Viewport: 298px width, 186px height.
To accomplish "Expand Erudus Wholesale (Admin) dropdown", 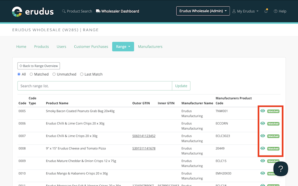I will point(203,11).
